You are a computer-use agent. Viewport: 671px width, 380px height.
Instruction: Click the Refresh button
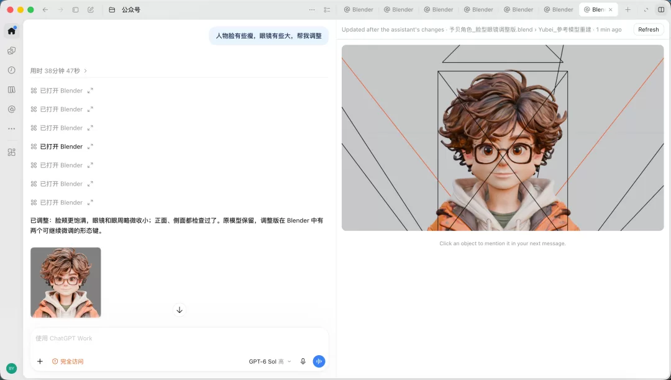point(648,30)
